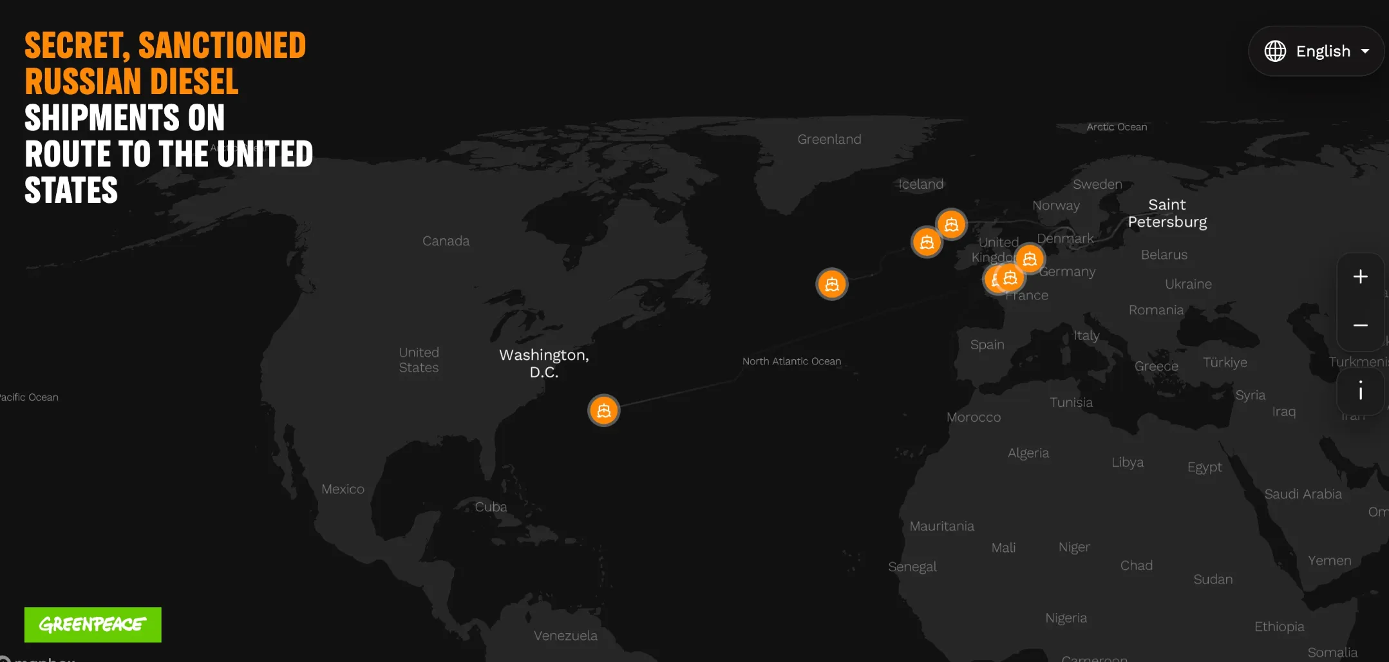
Task: Click the Washington, D.C. map label
Action: (x=544, y=363)
